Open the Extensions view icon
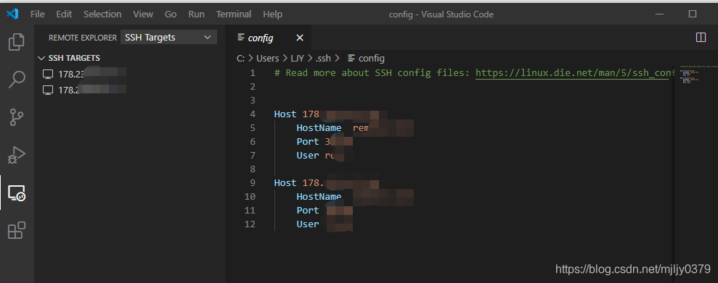Image resolution: width=718 pixels, height=283 pixels. 17,230
